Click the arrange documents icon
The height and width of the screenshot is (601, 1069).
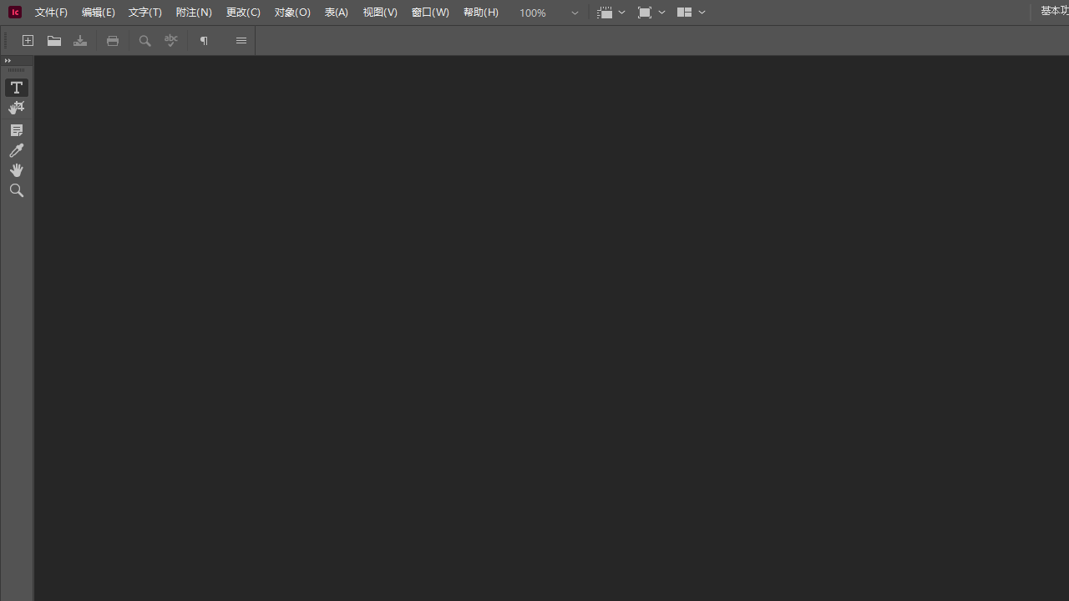(685, 13)
